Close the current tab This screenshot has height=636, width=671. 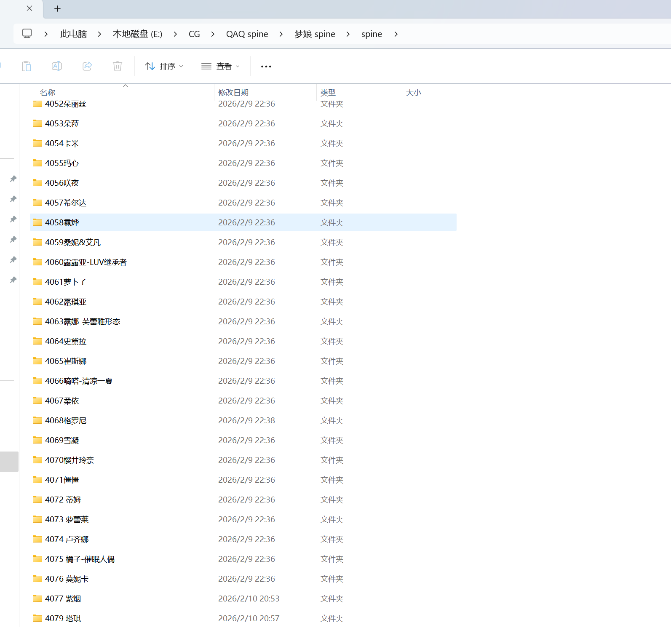click(29, 8)
